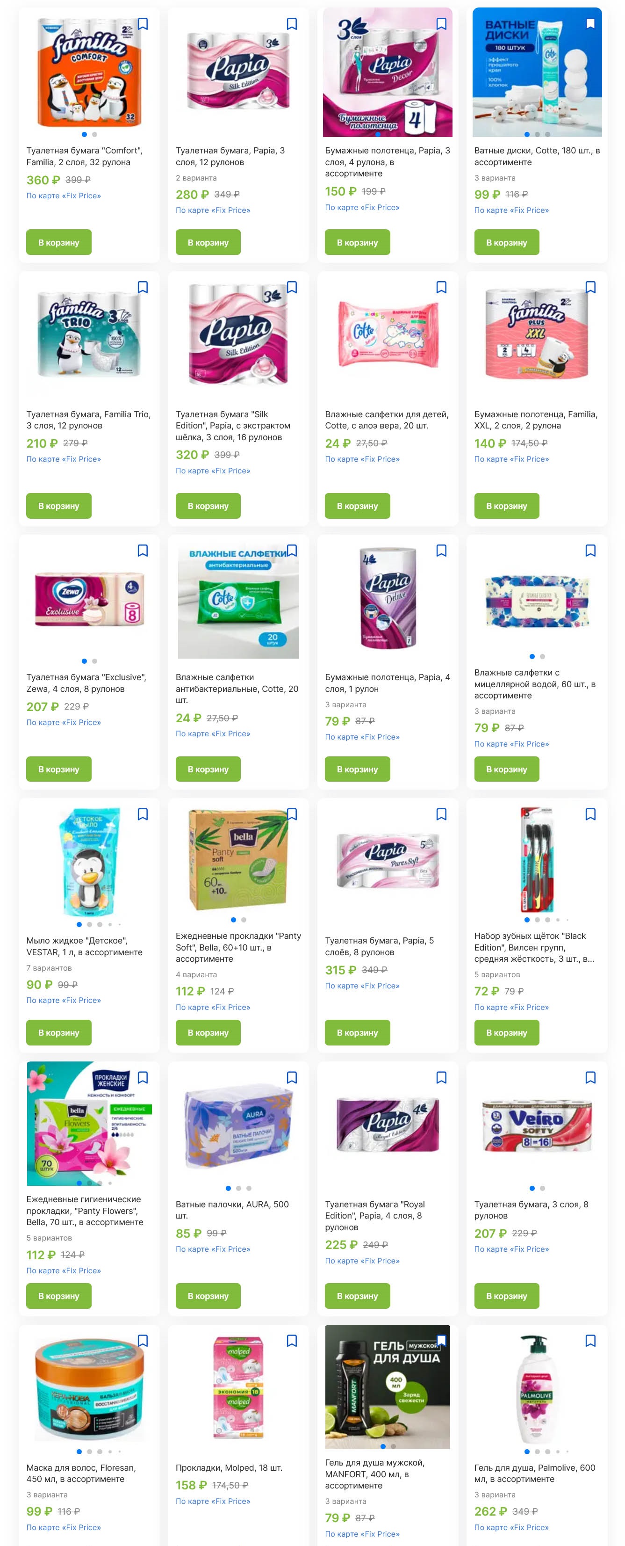Bookmark the Familia Trio toilet paper
The image size is (625, 1546).
point(143,288)
